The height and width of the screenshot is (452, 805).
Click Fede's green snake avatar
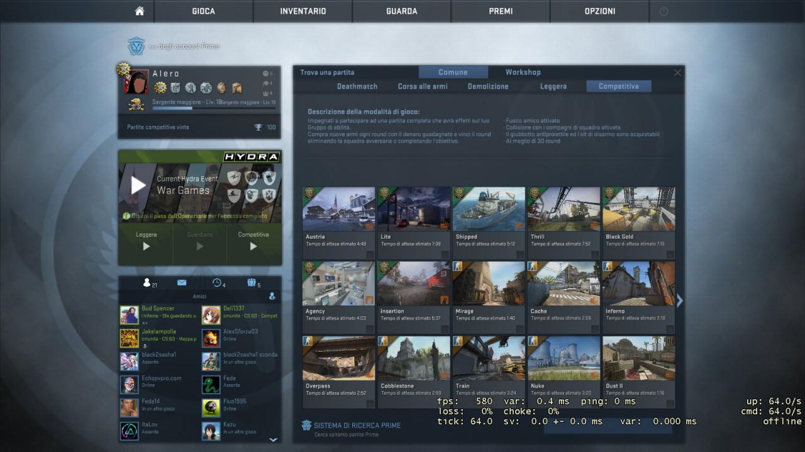(211, 384)
